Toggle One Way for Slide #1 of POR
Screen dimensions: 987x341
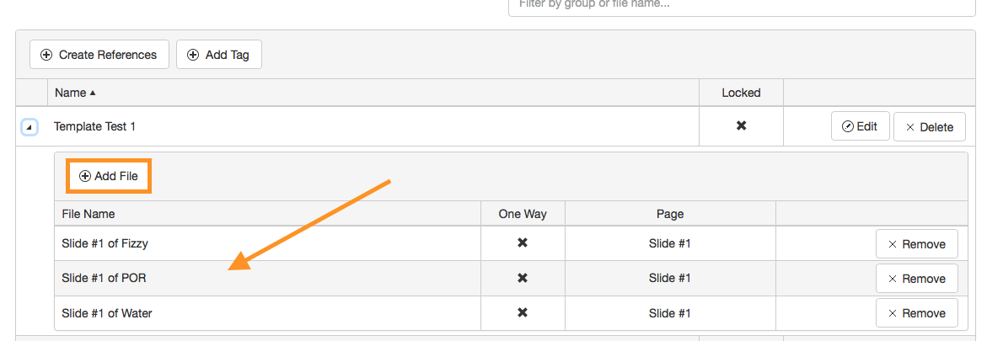coord(523,278)
